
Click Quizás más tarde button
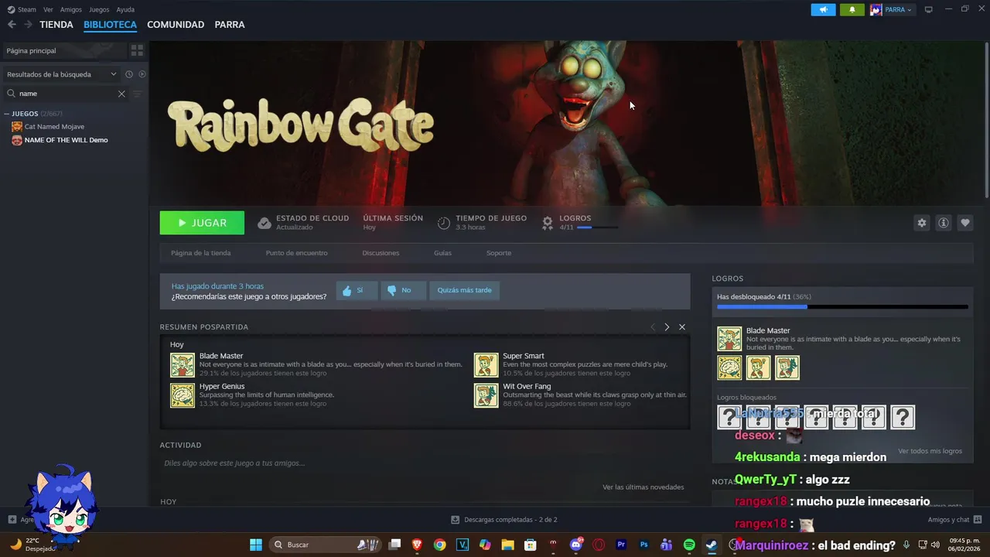[464, 290]
